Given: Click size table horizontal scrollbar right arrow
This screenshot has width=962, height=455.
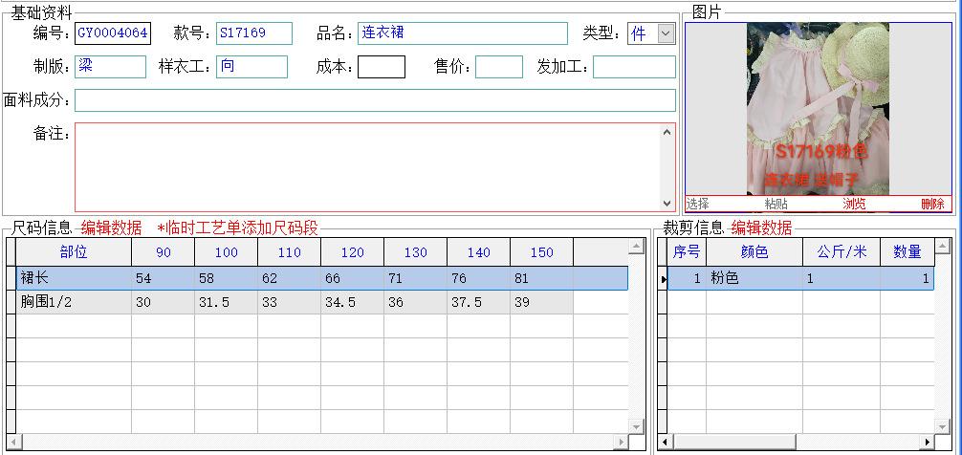Looking at the screenshot, I should tap(622, 442).
